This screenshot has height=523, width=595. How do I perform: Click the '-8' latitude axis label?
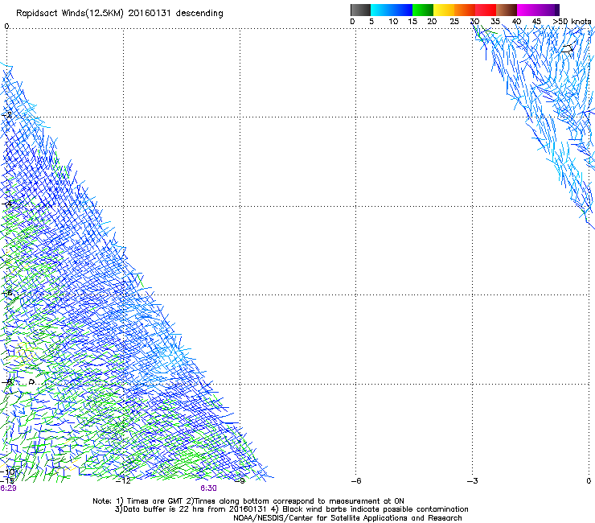point(6,381)
